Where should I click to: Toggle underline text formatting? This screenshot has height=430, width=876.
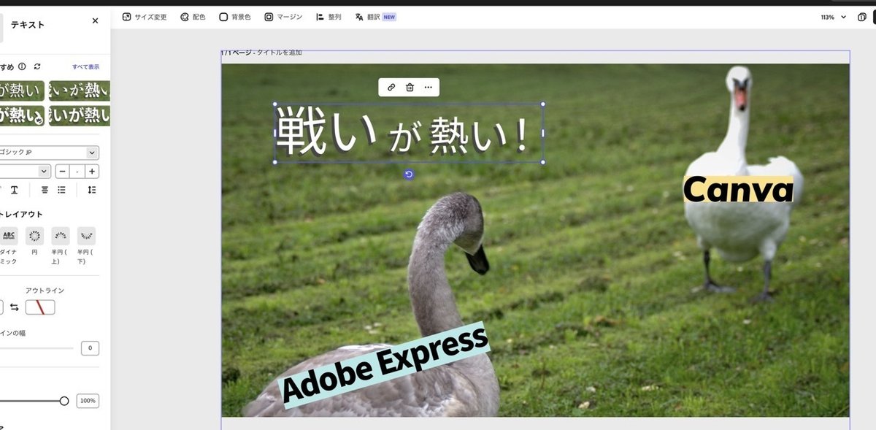coord(14,190)
